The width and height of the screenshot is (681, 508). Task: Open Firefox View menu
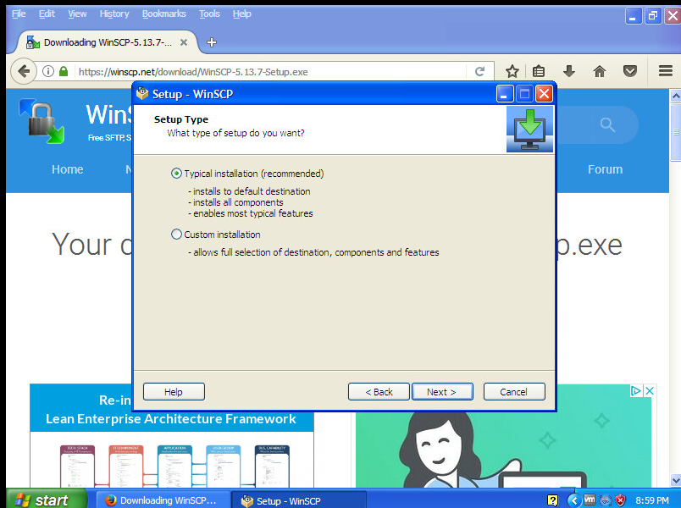pyautogui.click(x=77, y=14)
